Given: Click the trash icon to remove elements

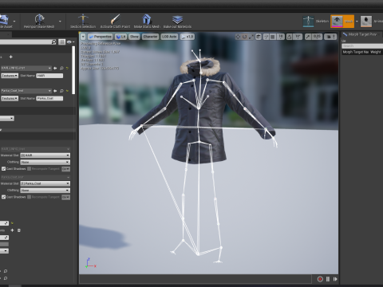Looking at the screenshot, I should coord(19,230).
